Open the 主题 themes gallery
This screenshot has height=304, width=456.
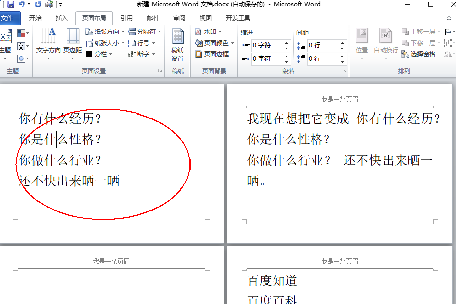pyautogui.click(x=6, y=44)
